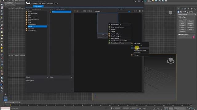
Task: Choose Show Material Preview from context menu
Action: pyautogui.click(x=119, y=27)
